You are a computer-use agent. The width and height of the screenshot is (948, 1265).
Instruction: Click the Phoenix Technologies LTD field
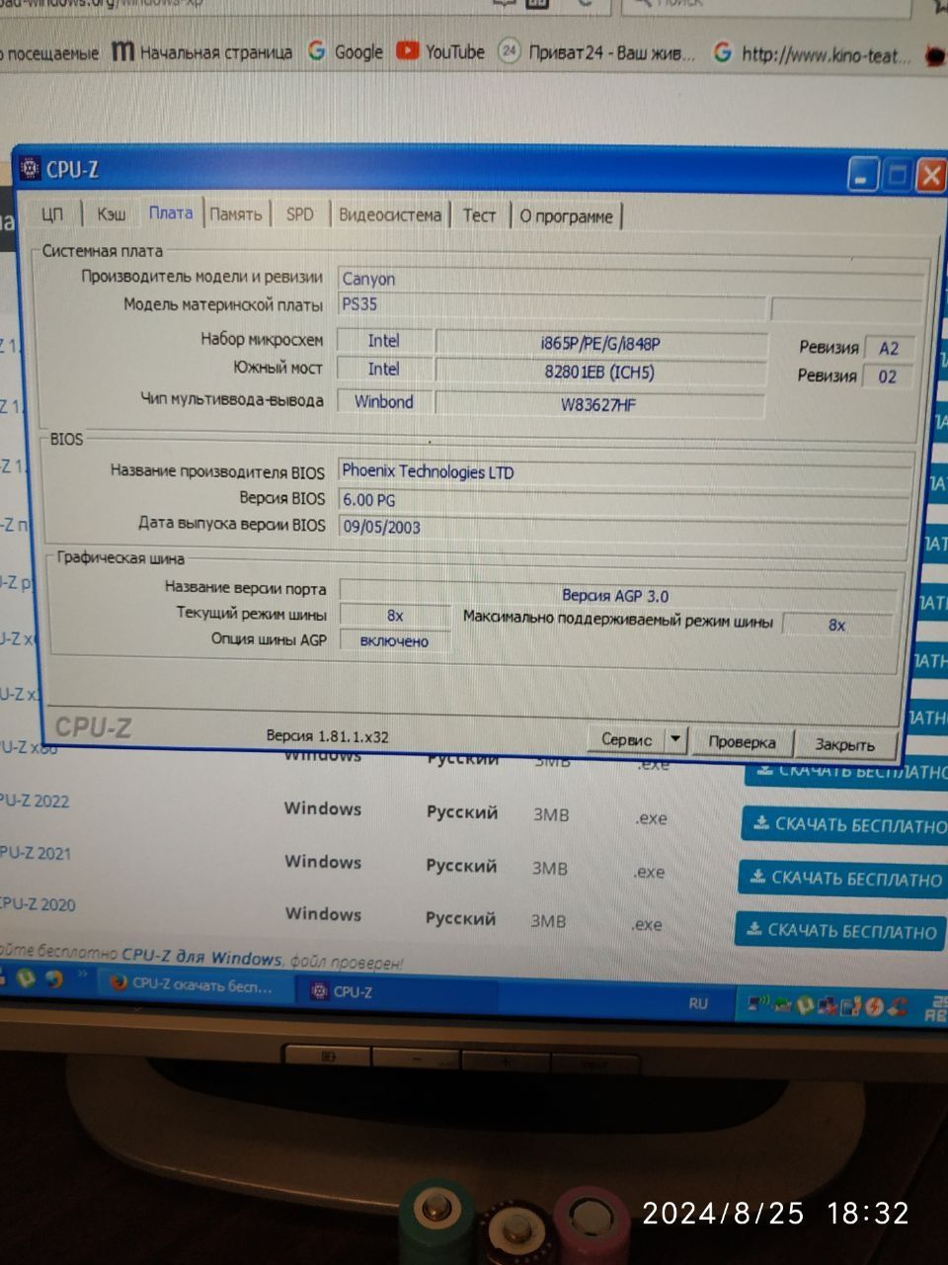pyautogui.click(x=625, y=472)
